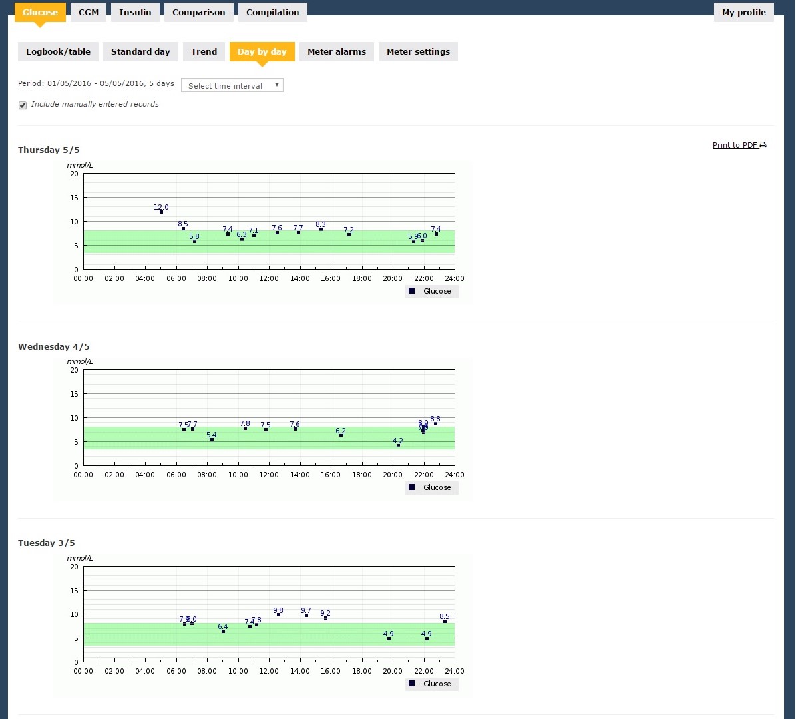Switch to the CGM tab
This screenshot has width=796, height=719.
pos(89,12)
